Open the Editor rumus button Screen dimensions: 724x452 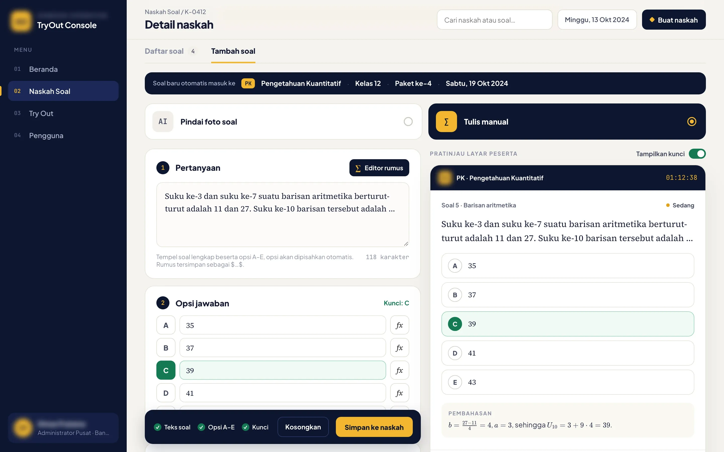pyautogui.click(x=379, y=168)
